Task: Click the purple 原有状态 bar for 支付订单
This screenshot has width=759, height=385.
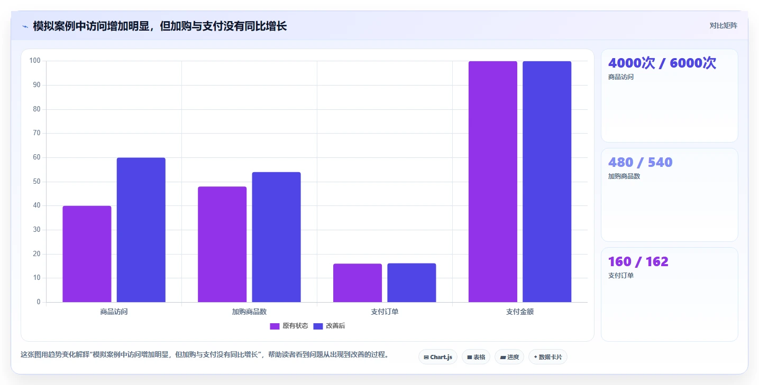Action: pyautogui.click(x=358, y=283)
